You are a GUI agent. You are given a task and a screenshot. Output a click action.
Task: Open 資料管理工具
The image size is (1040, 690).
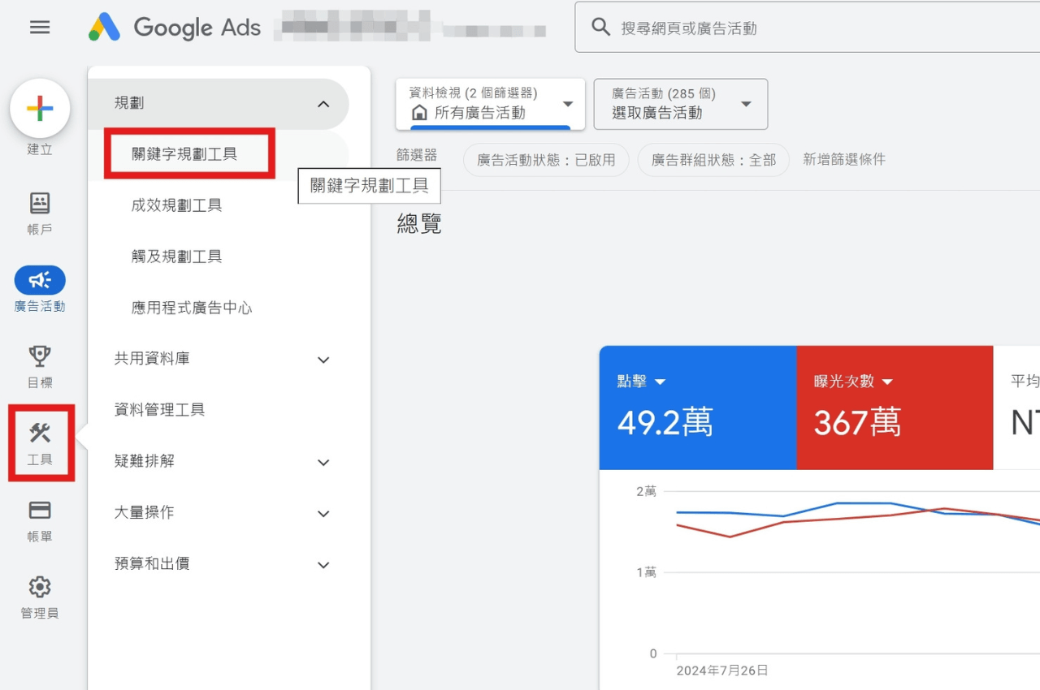pyautogui.click(x=159, y=410)
